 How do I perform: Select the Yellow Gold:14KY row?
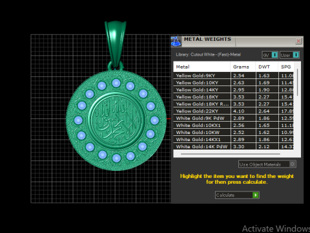tap(233, 90)
